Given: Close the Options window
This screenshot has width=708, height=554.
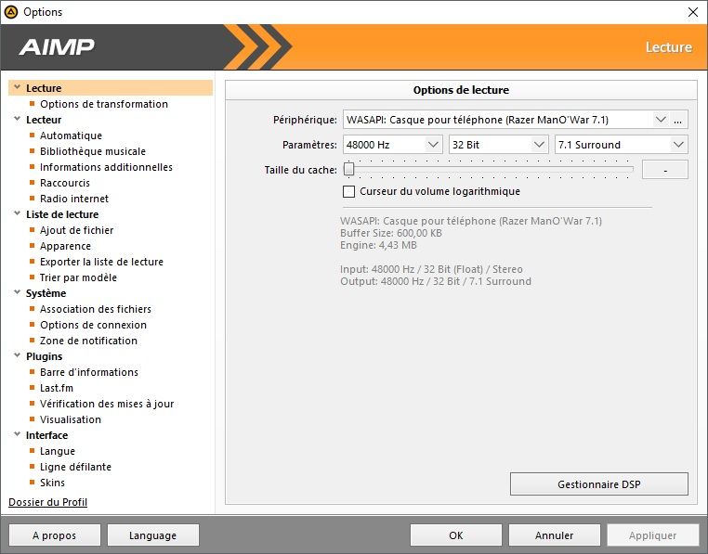Looking at the screenshot, I should tap(692, 12).
